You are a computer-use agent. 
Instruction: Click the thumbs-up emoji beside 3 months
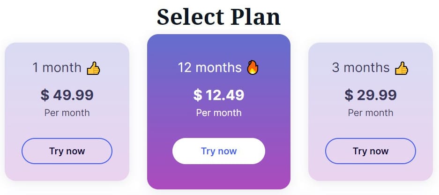click(402, 68)
